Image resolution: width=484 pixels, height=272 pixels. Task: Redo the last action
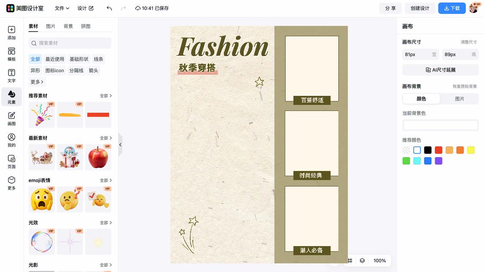123,8
